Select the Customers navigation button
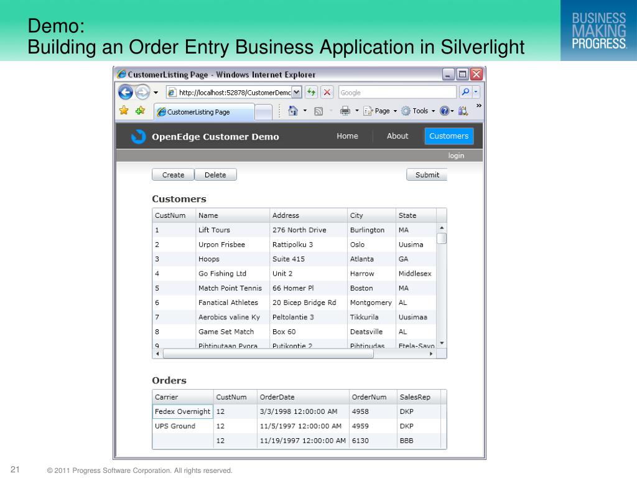 449,136
